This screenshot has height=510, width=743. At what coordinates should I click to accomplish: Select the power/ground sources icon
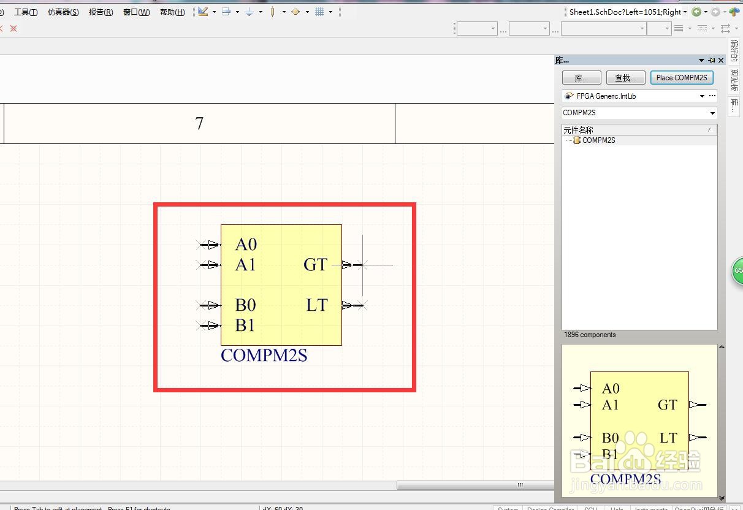(250, 12)
